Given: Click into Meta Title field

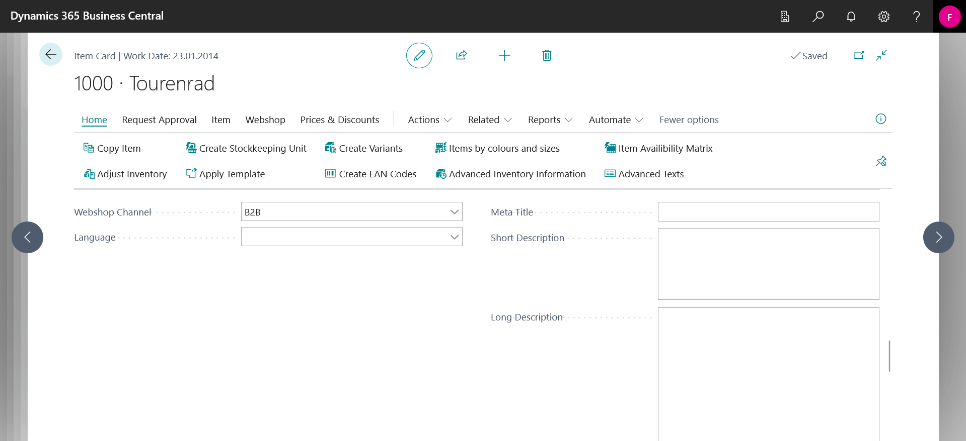Looking at the screenshot, I should pos(768,212).
